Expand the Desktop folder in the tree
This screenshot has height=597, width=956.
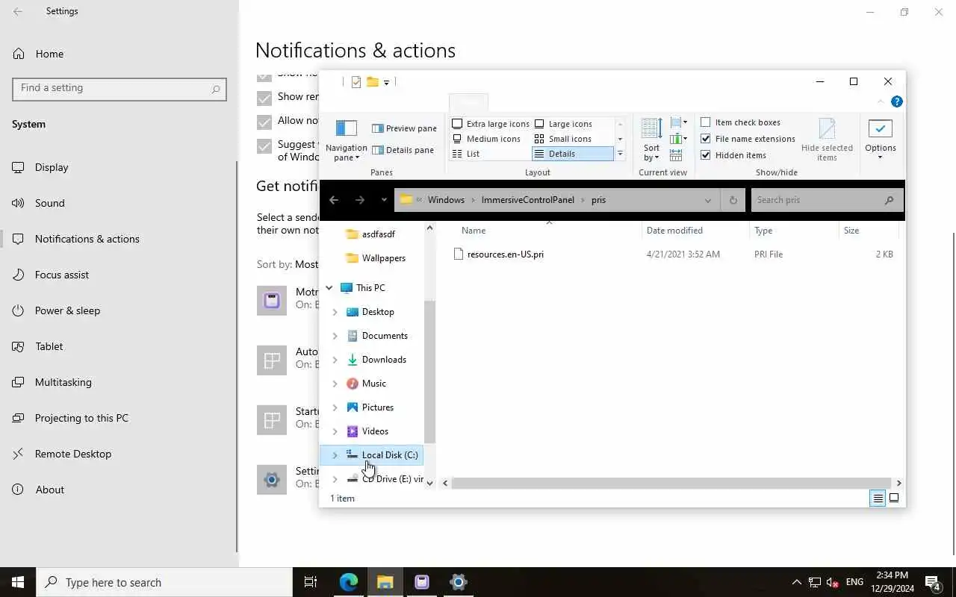click(335, 312)
